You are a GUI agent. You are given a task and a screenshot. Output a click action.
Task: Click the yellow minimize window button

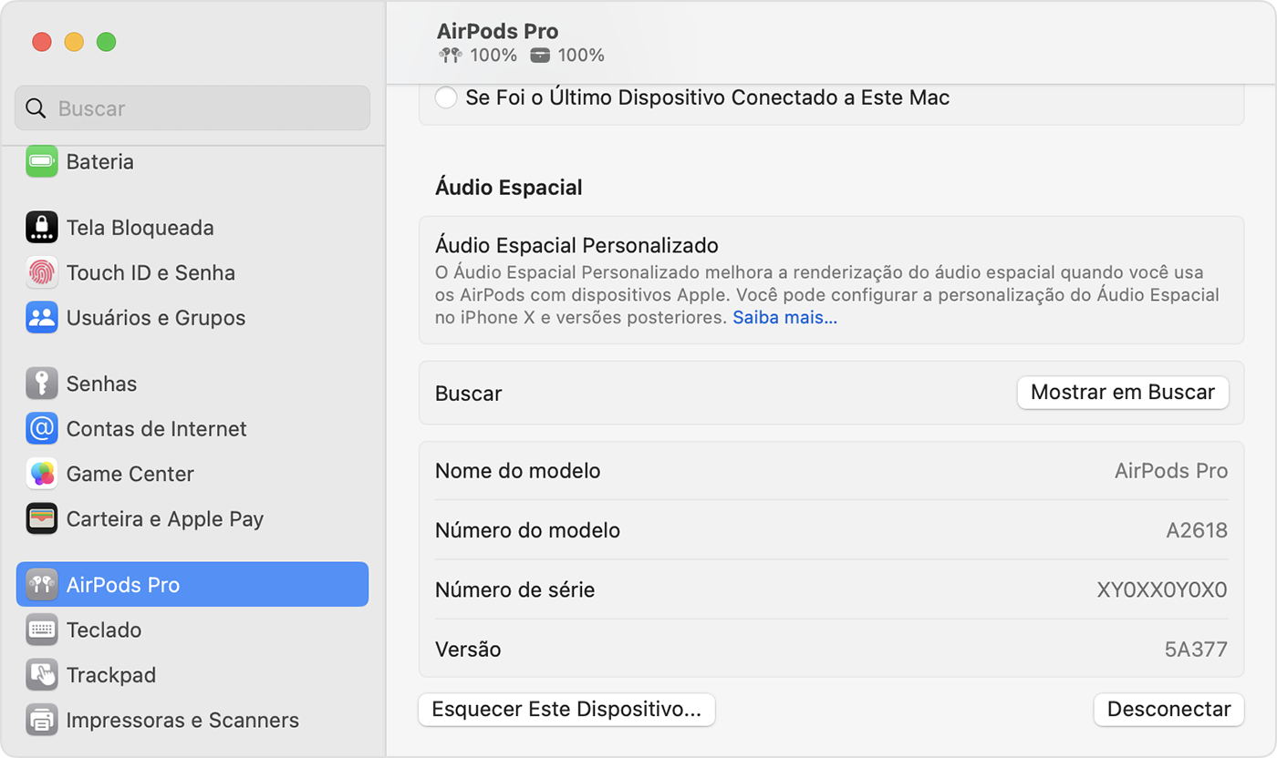74,42
